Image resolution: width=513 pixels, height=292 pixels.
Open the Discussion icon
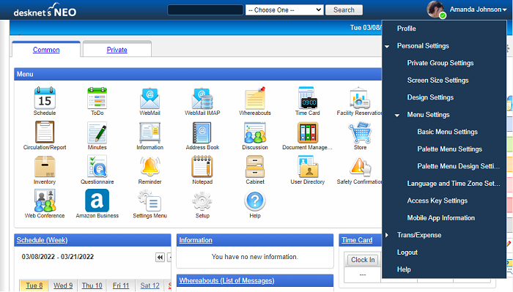pyautogui.click(x=255, y=132)
